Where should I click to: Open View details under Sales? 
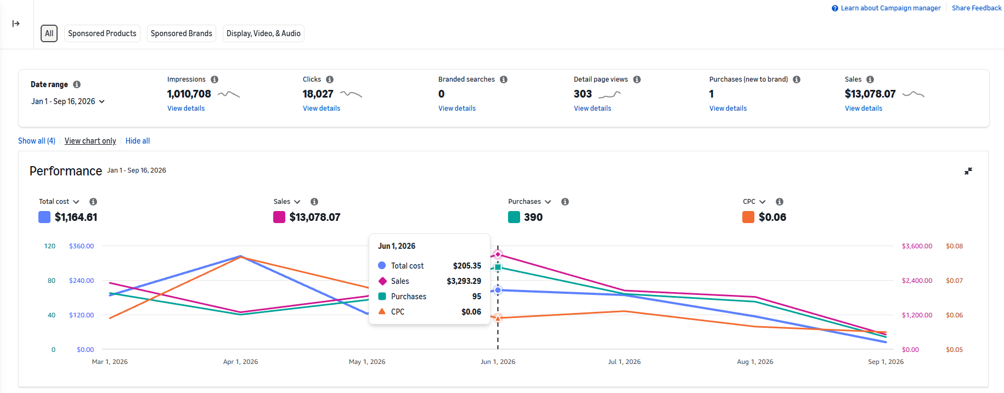coord(864,109)
